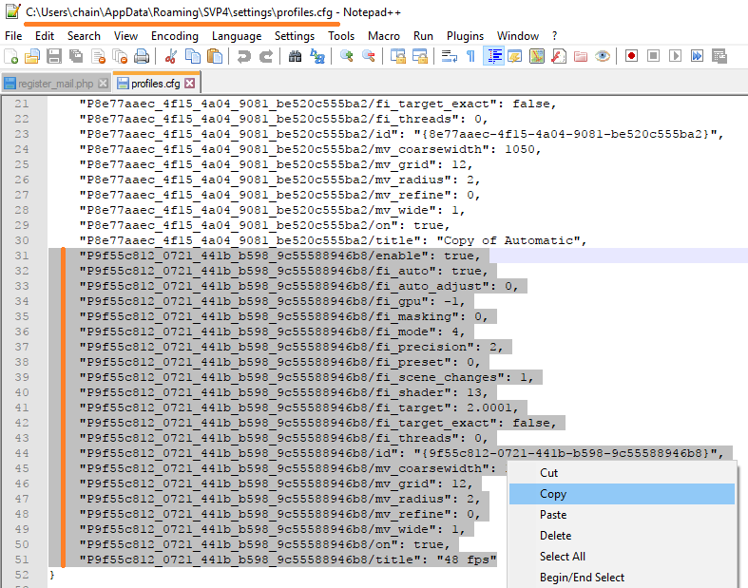Screen dimensions: 748x588
Task: Click the Save file toolbar icon
Action: (x=55, y=56)
